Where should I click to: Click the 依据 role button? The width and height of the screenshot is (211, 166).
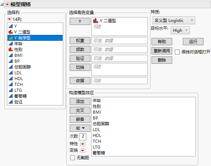[x=80, y=81]
